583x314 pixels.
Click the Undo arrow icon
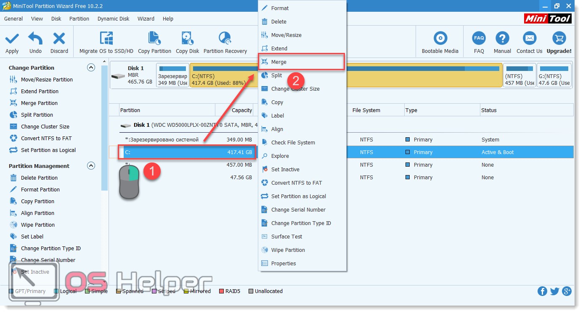[35, 39]
